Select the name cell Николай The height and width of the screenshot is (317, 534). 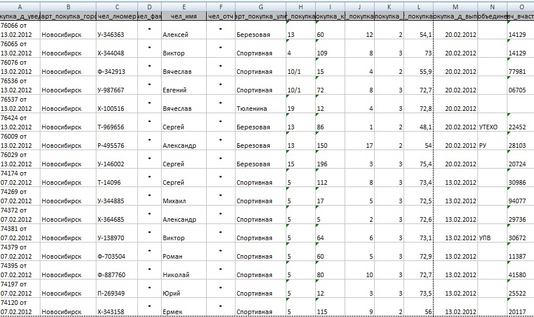click(175, 275)
